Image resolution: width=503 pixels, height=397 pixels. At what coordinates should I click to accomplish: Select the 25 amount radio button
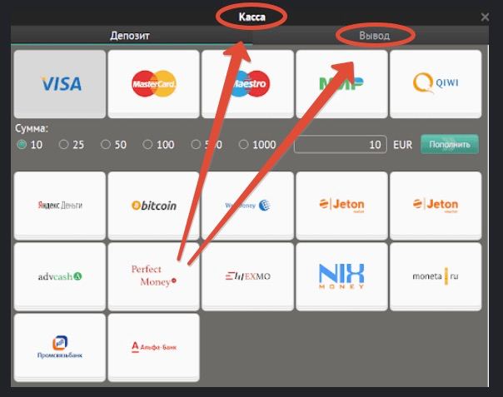coord(64,145)
